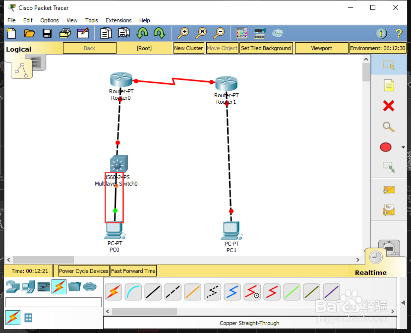The width and height of the screenshot is (411, 333).
Task: Open the drawing palette icon
Action: click(x=241, y=33)
